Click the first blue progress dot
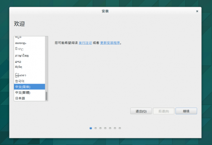 (91, 128)
